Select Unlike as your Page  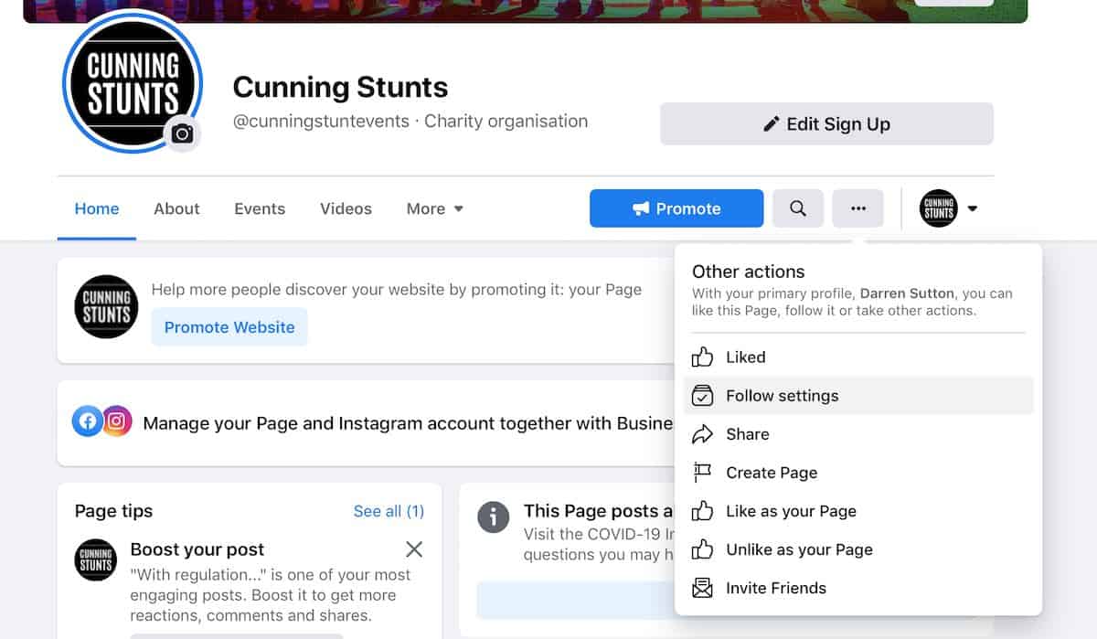pos(858,549)
